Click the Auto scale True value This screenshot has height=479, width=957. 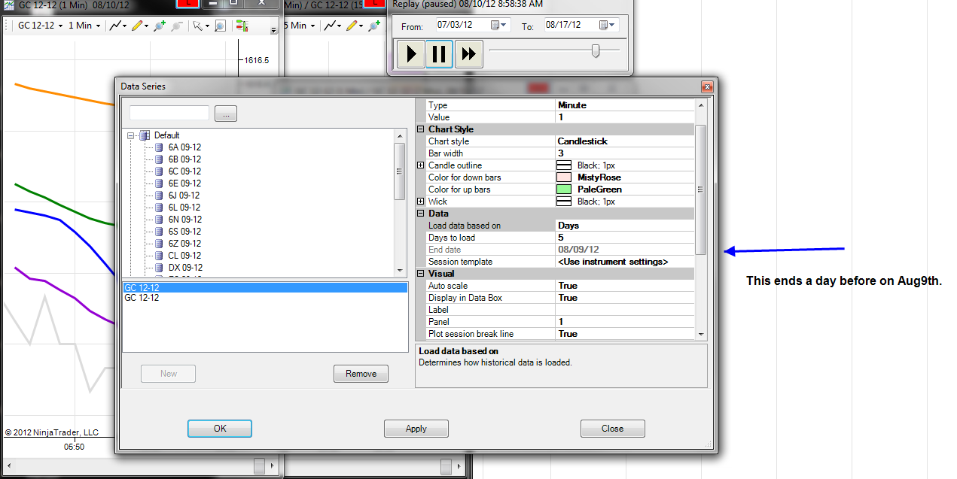click(x=624, y=286)
